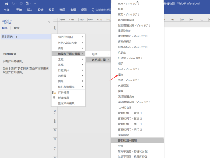Expand the 地图 submenu entry

click(98, 54)
